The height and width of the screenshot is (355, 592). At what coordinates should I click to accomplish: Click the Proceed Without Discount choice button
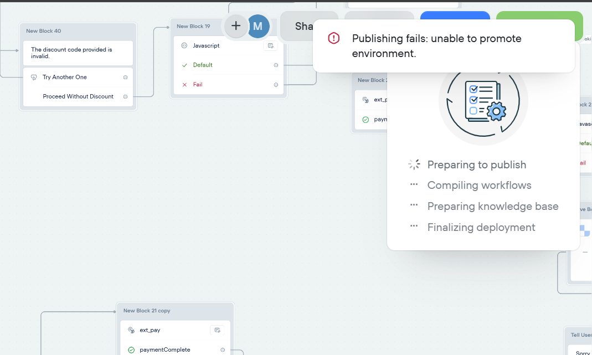(x=78, y=96)
